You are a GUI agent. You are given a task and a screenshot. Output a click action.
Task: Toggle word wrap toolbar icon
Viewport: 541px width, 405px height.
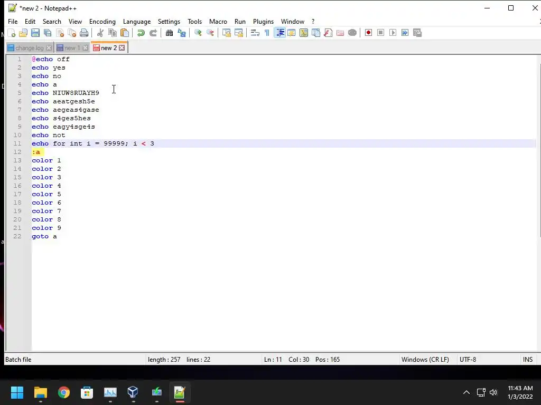tap(255, 33)
